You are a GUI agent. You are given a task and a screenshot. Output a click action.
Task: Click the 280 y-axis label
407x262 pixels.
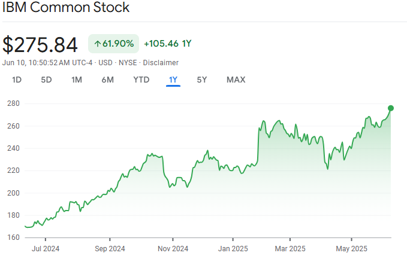pyautogui.click(x=13, y=103)
